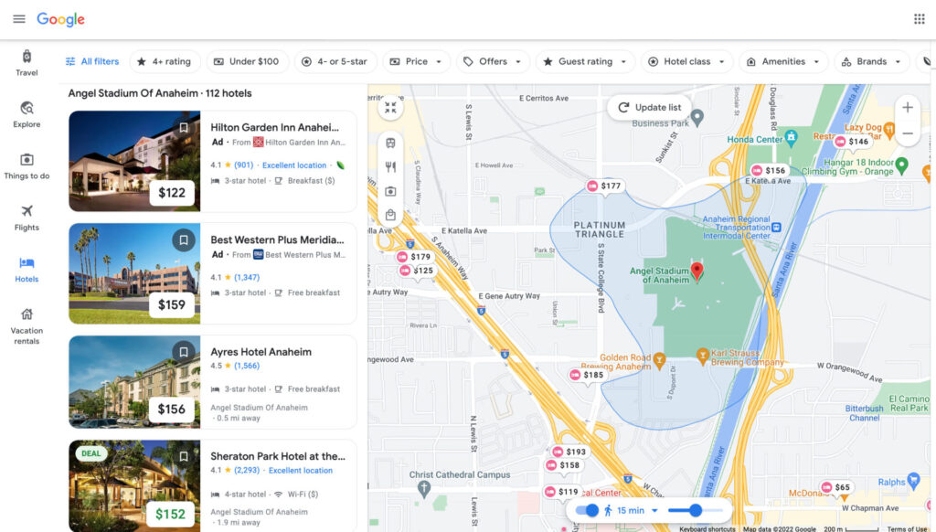
Task: Show transit stations on the map
Action: pos(390,144)
